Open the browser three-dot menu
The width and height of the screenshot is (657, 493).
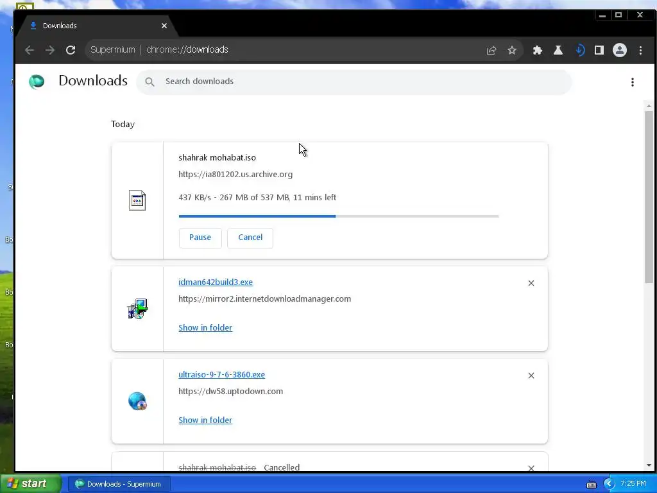(x=641, y=50)
